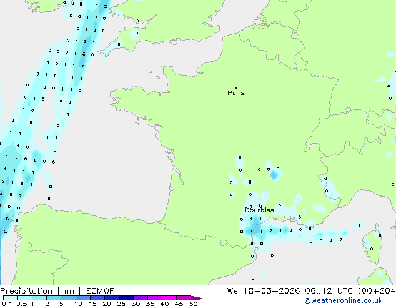Select the 15–20 mm legend swatch
This screenshot has height=306, width=396.
click(x=97, y=298)
